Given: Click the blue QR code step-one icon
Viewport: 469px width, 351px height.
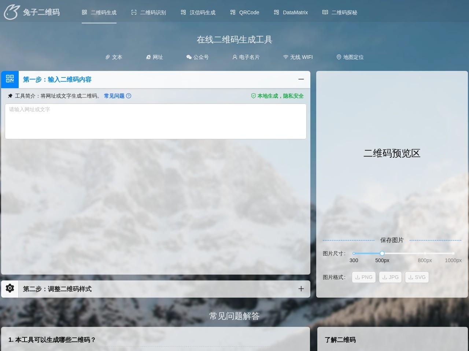Looking at the screenshot, I should (x=10, y=79).
